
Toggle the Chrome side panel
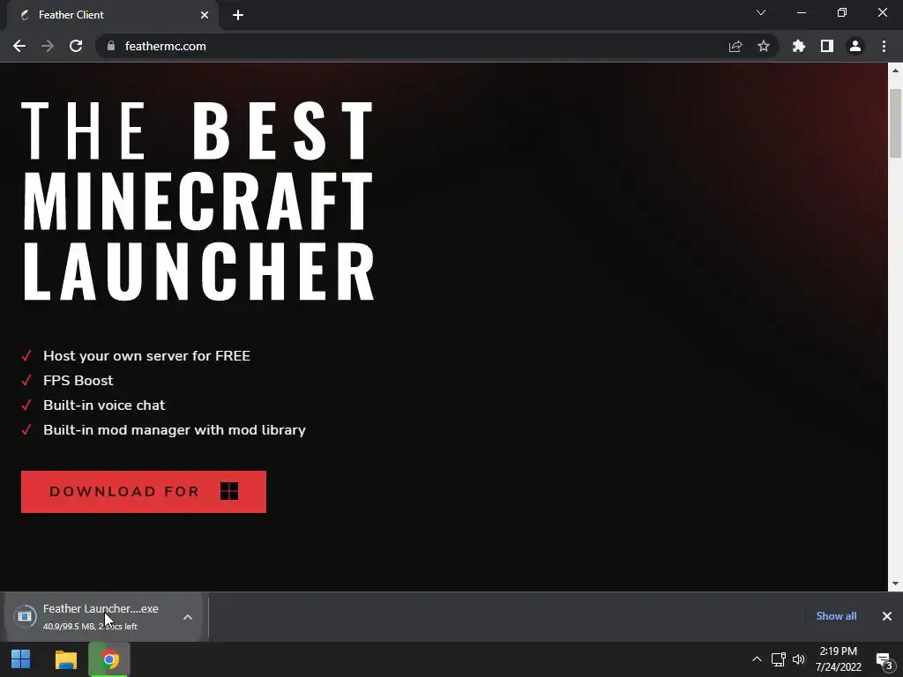[x=827, y=46]
